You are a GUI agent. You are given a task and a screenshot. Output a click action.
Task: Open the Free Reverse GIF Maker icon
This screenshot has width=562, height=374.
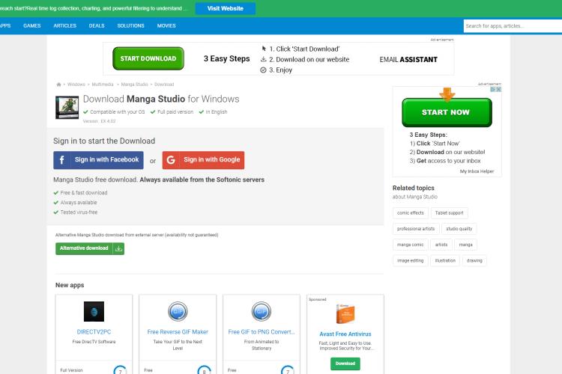[178, 311]
